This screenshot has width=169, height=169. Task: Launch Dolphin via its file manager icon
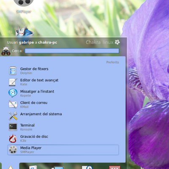13,71
